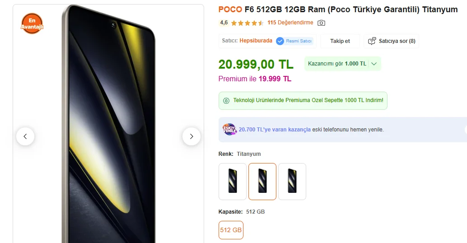Click the POCO brand name link

point(230,9)
